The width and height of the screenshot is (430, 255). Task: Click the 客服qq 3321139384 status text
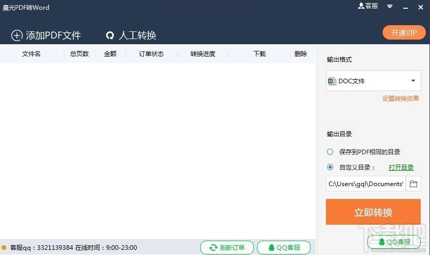(x=74, y=248)
